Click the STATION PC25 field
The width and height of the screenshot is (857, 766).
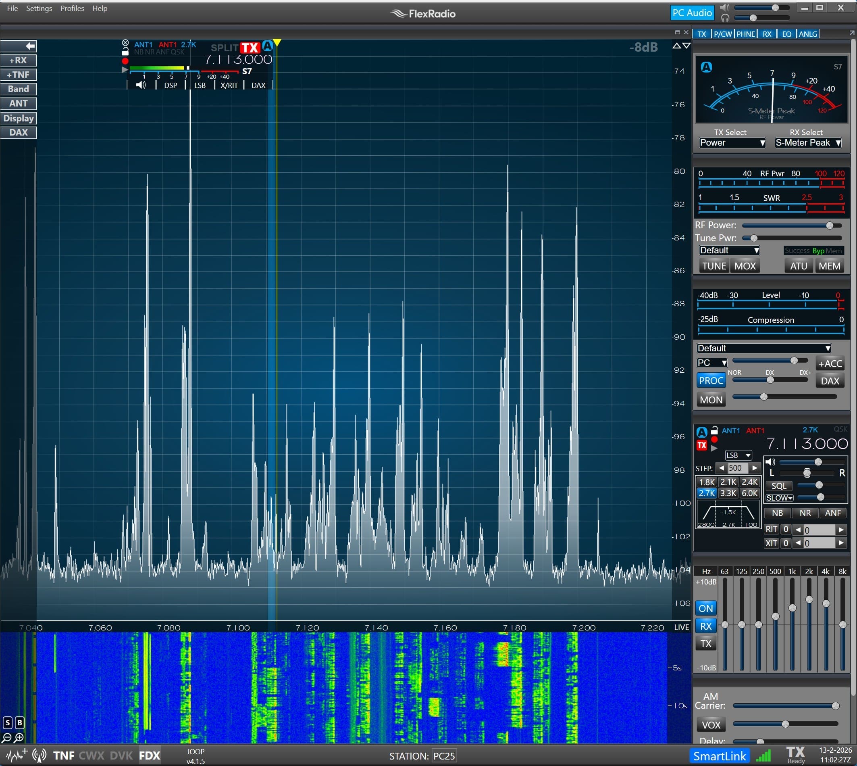(444, 756)
